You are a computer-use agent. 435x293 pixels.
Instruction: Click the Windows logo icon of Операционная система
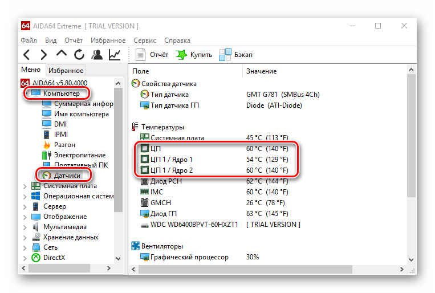tap(36, 196)
